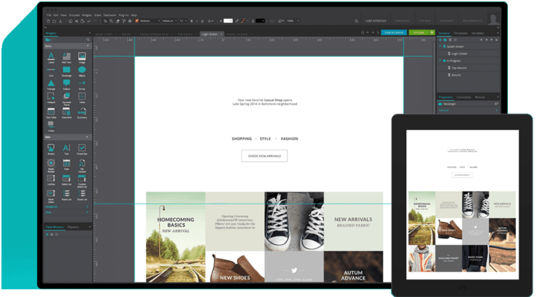
Task: Open simulation settings gear beside Simulate
Action: point(432,32)
